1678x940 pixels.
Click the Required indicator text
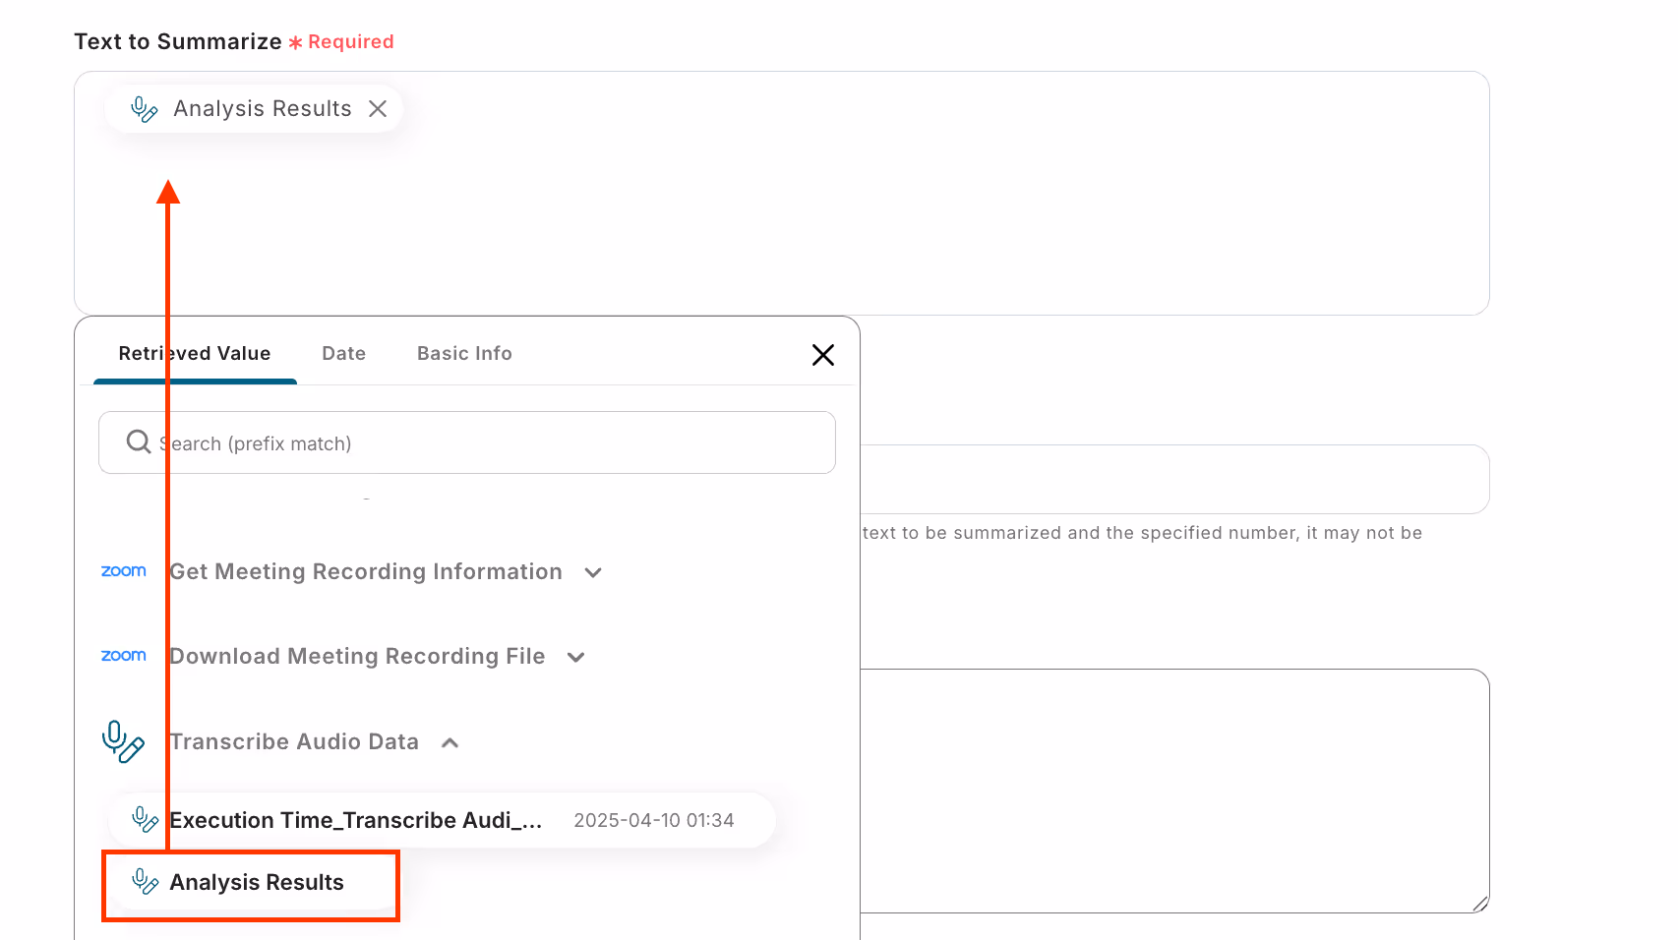(350, 41)
